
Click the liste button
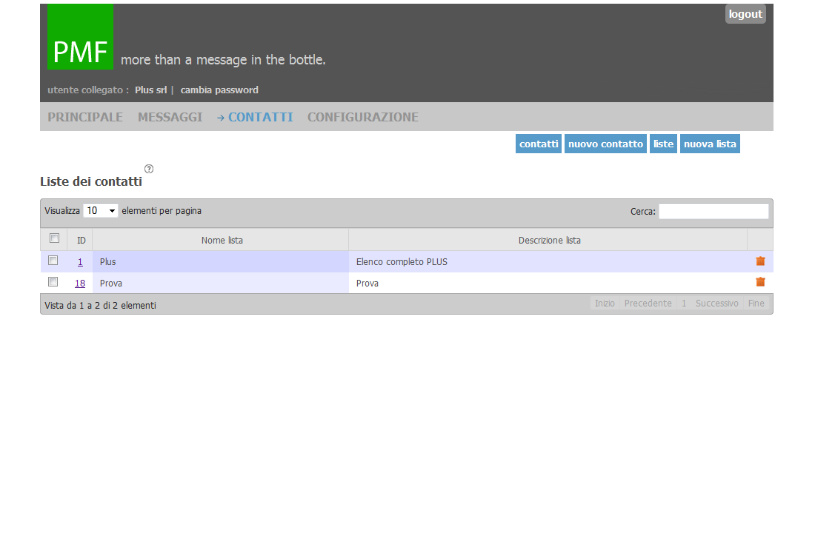pos(663,144)
